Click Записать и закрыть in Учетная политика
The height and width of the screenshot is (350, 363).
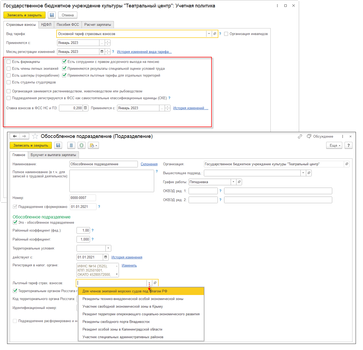click(x=24, y=15)
